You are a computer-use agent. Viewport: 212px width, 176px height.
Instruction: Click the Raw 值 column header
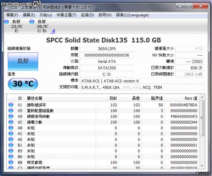click(182, 98)
